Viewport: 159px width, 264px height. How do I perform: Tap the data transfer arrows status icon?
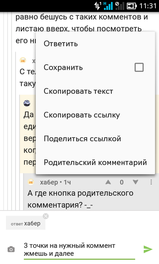tap(97, 6)
